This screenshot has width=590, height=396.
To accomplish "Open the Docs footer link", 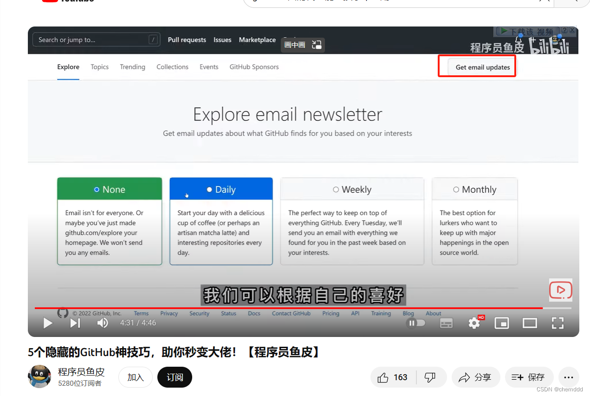I will click(x=254, y=313).
